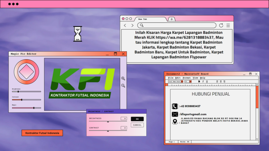Open the Help menu in Macrostuff Board
Viewport: 269px width, 151px height.
[x=203, y=78]
